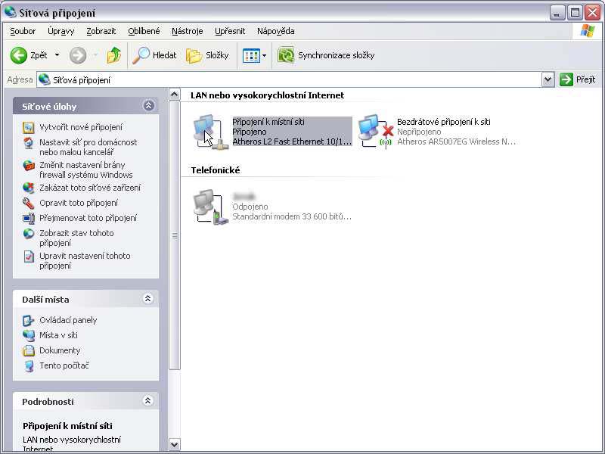
Task: Click Opravit toto připojení link
Action: tap(78, 203)
